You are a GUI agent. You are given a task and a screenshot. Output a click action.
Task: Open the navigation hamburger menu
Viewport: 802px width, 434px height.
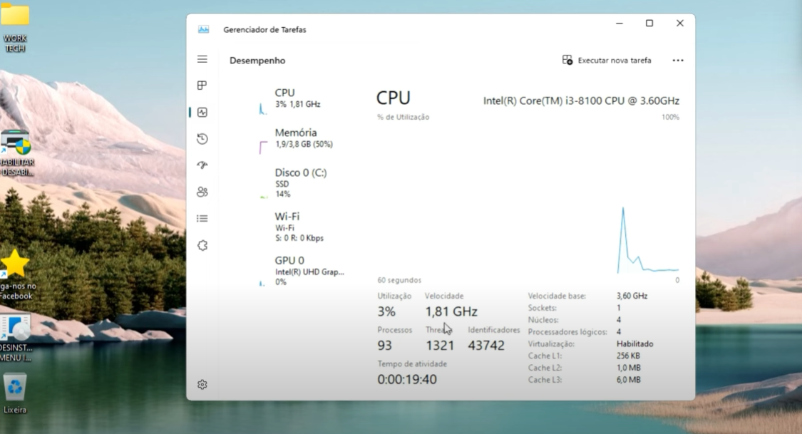[202, 59]
